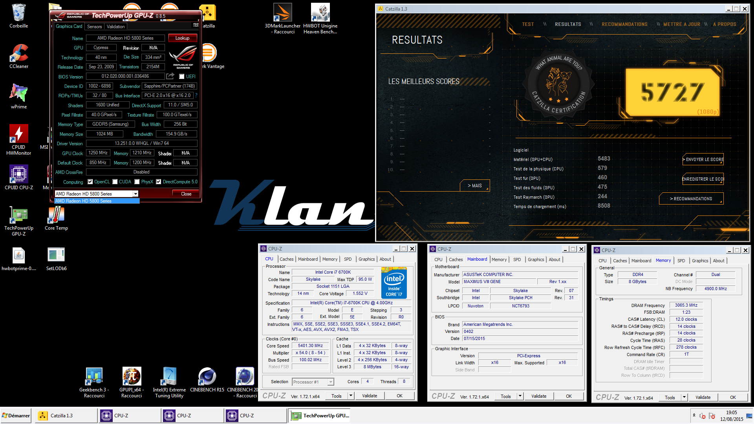Launch Intel Extreme Tuning Utility
754x424 pixels.
click(x=169, y=382)
